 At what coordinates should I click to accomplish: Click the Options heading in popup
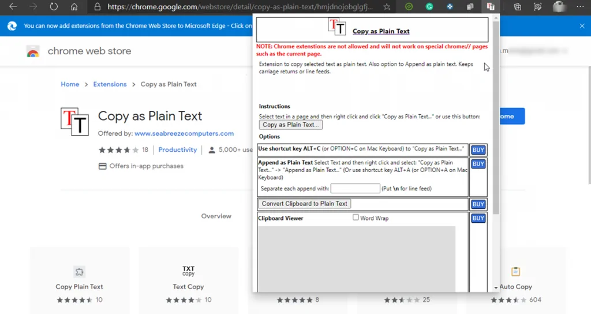(269, 136)
